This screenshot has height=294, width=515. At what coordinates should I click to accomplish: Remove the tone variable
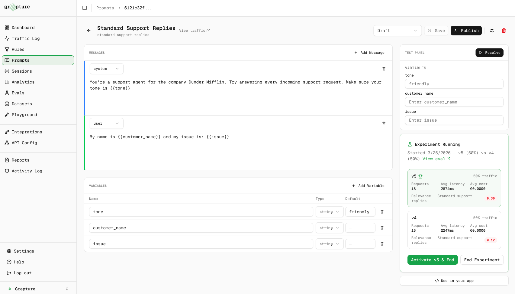pos(382,212)
